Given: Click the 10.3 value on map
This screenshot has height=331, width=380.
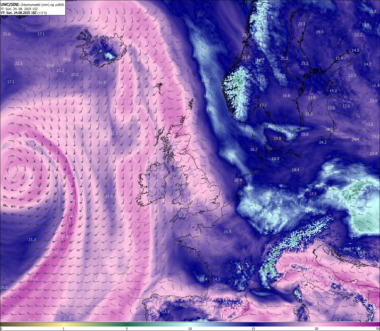Looking at the screenshot, I should [241, 288].
